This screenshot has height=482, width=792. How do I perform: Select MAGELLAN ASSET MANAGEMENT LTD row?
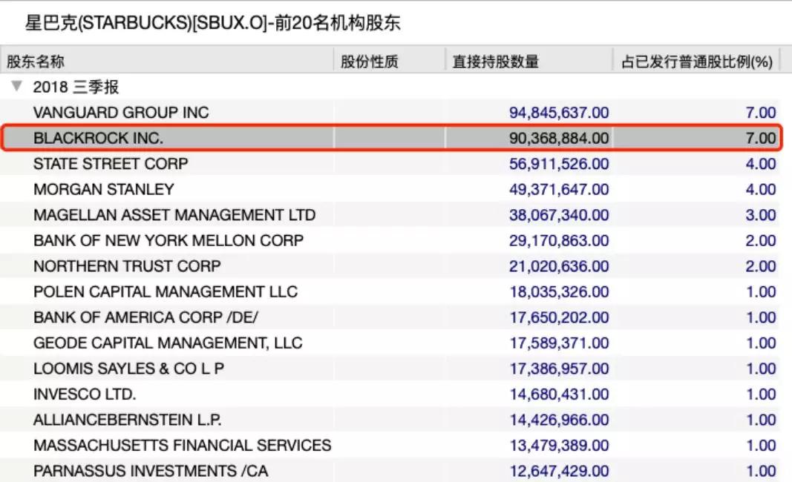174,215
